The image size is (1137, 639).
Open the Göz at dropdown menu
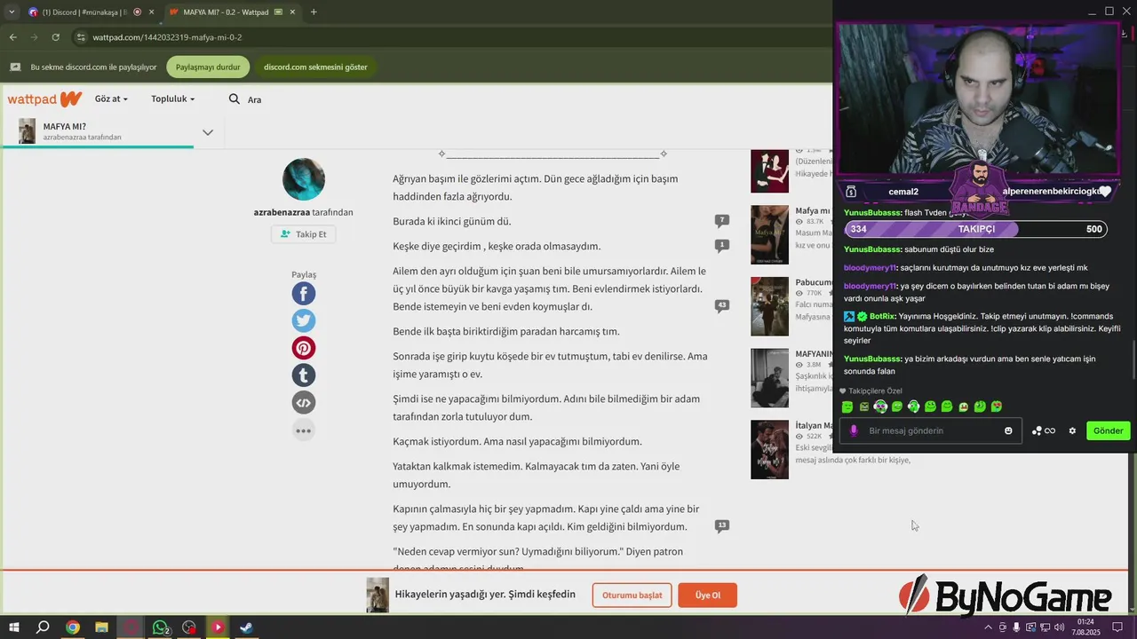pyautogui.click(x=111, y=99)
